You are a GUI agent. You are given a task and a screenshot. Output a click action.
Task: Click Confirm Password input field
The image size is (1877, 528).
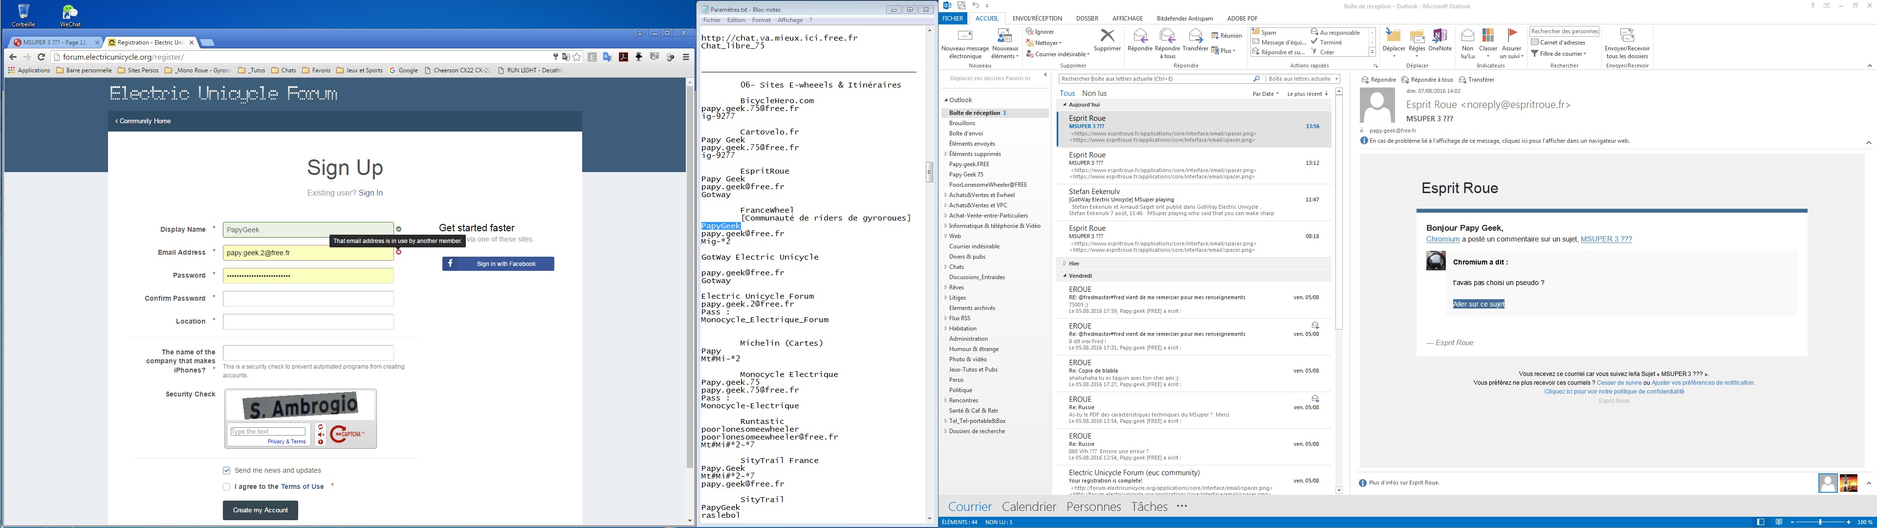point(308,298)
